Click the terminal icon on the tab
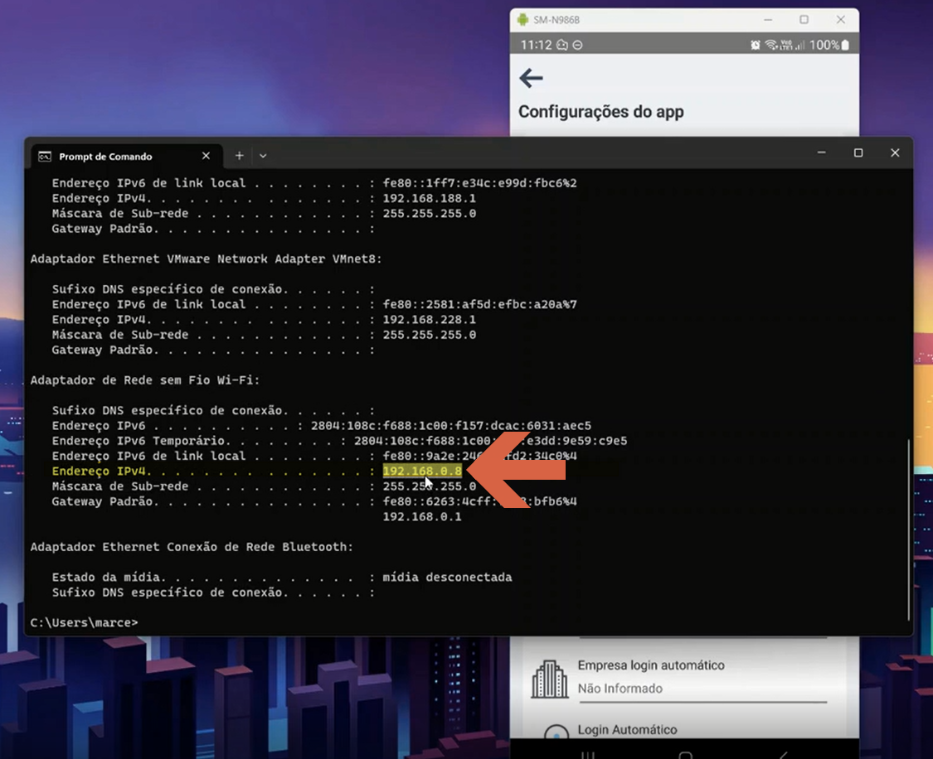The image size is (933, 759). (45, 157)
